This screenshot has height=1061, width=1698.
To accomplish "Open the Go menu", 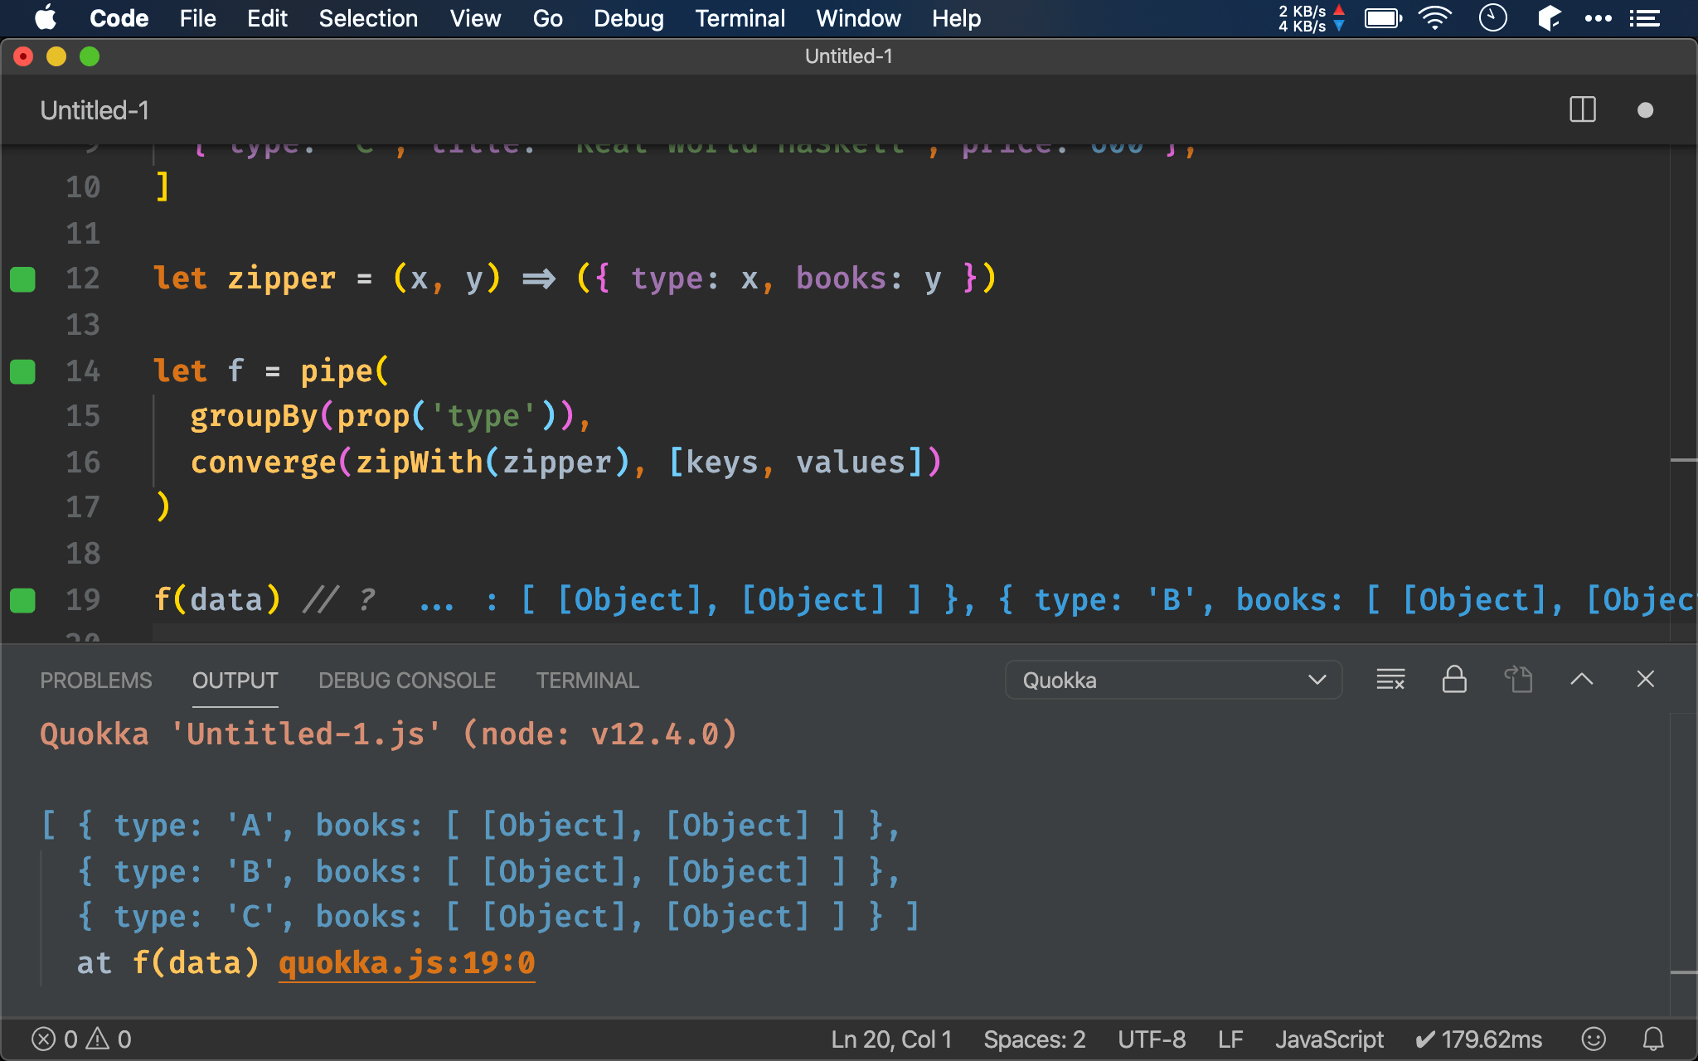I will 547,18.
